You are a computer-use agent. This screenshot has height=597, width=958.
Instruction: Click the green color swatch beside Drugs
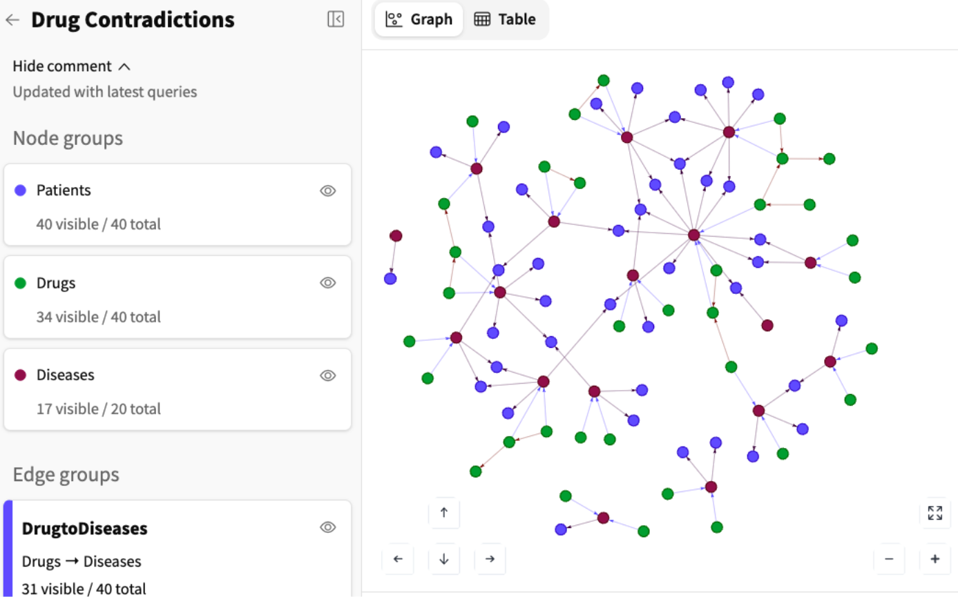tap(19, 282)
